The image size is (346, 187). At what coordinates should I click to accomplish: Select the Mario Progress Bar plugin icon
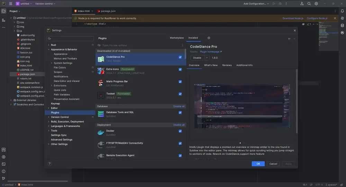pyautogui.click(x=101, y=83)
